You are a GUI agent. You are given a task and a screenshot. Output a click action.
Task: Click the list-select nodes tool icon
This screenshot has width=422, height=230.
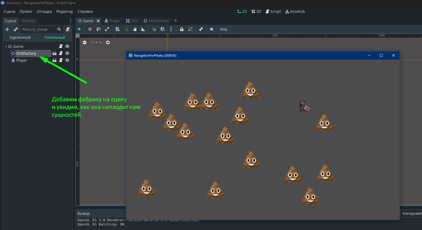tap(118, 29)
